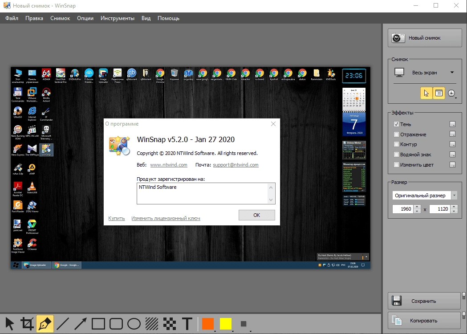Click AIDA64 icon in captured desktop
Image resolution: width=467 pixels, height=334 pixels.
[46, 73]
